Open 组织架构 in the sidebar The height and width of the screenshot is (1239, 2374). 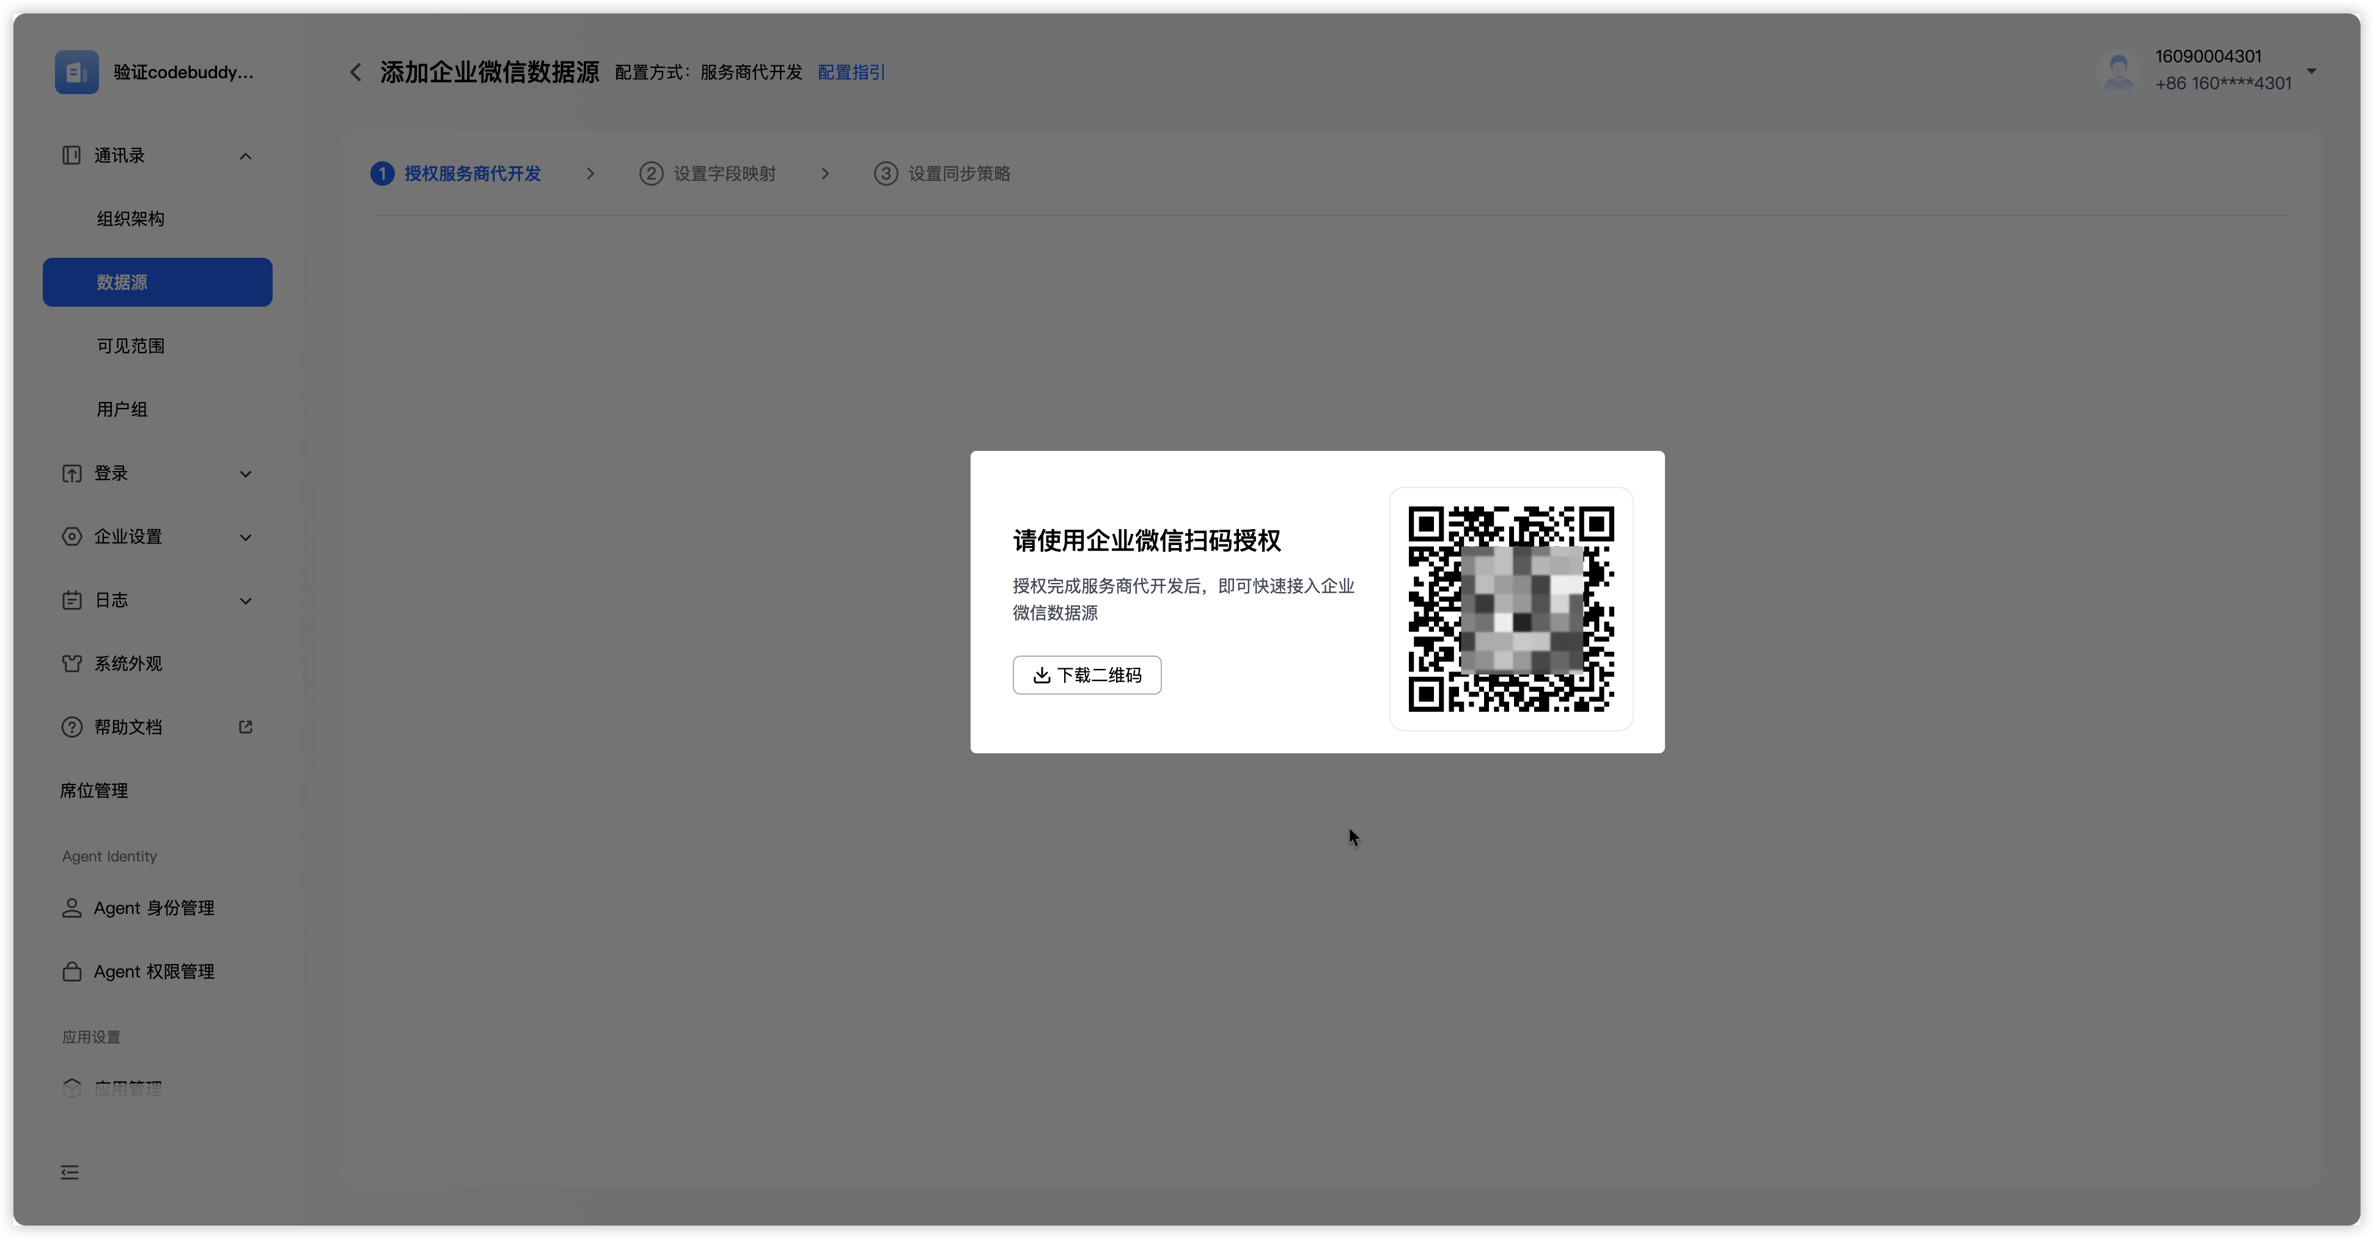(158, 218)
